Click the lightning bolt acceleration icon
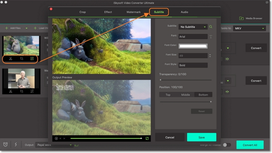 (16, 145)
